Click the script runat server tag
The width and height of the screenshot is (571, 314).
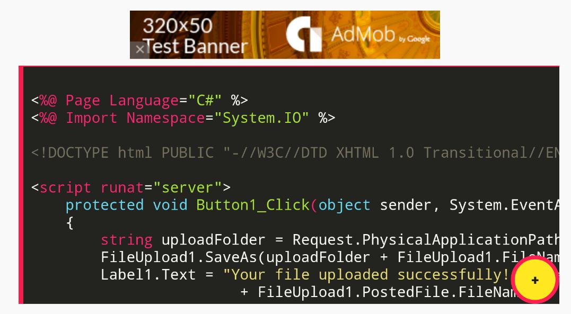131,188
